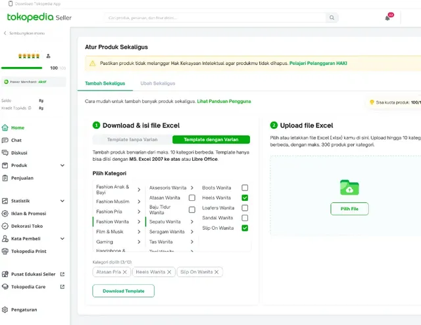Viewport: 421px width, 325px height.
Task: Click the phone icon for Download Tokopedia App
Action: [x=11, y=3]
